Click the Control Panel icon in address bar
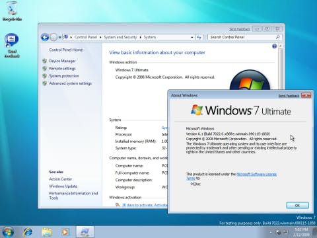 [66, 37]
